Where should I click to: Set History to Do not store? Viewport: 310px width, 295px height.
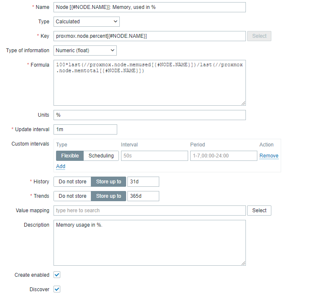[72, 182]
